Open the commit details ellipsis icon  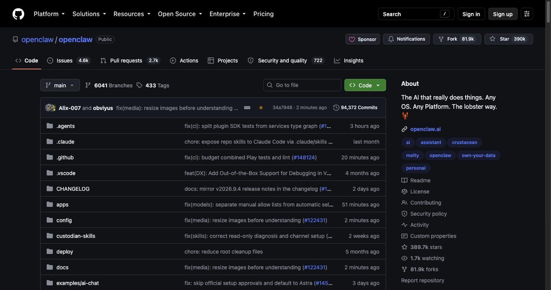(247, 108)
